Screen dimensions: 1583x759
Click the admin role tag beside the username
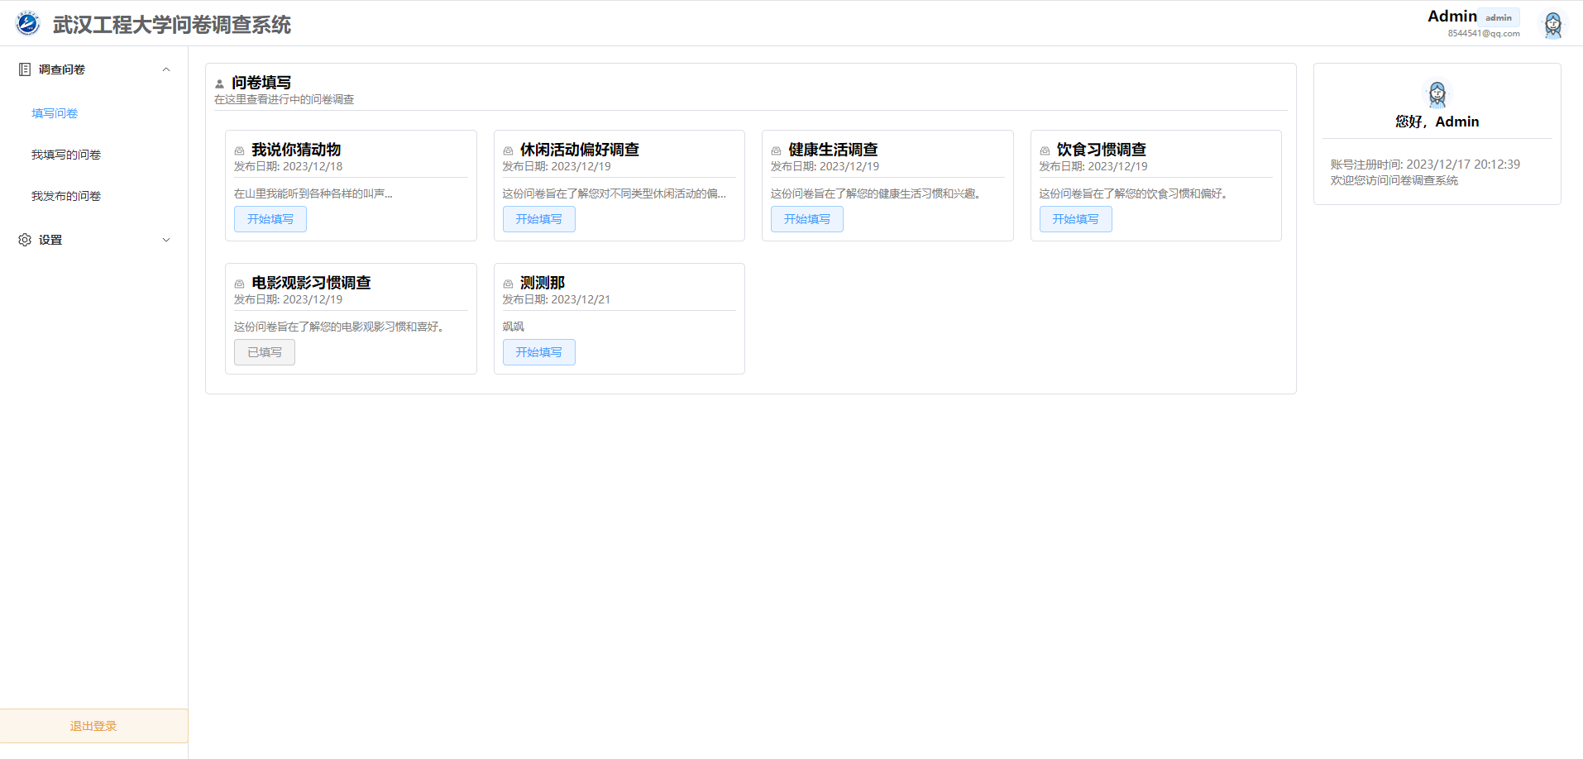click(x=1499, y=17)
